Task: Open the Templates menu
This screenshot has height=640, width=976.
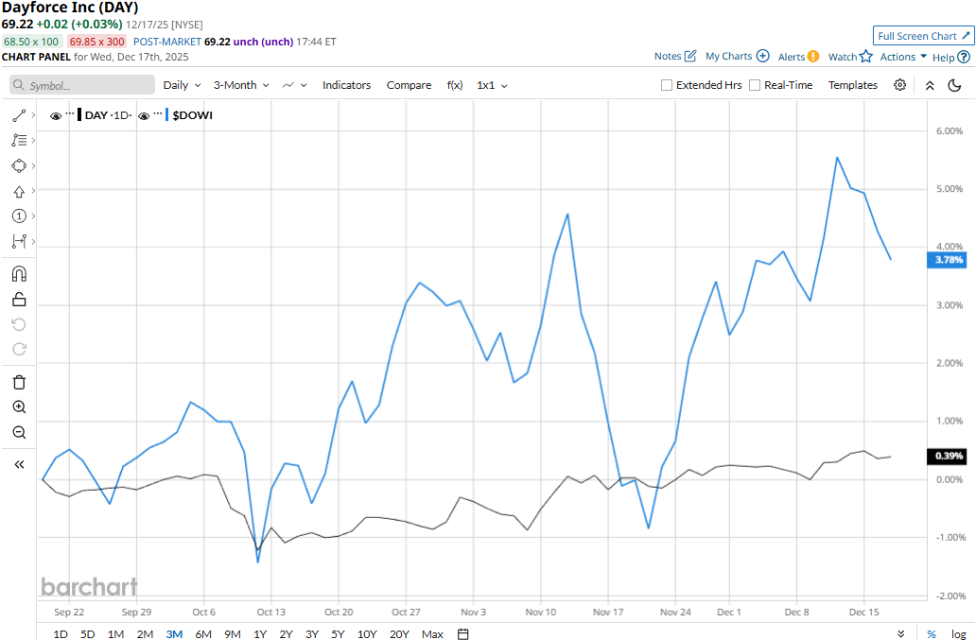Action: (852, 85)
